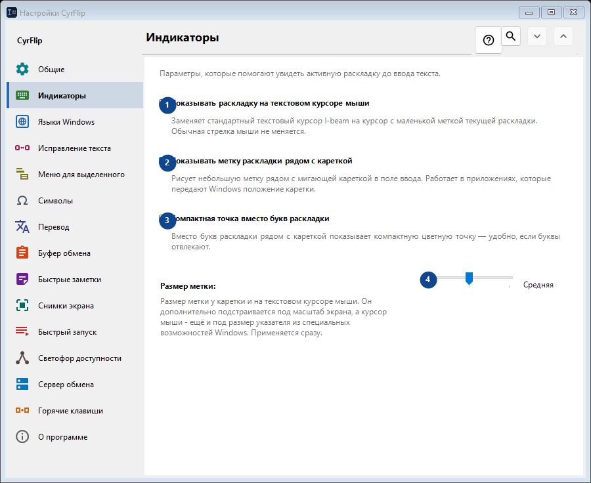The image size is (591, 483).
Task: Open the Символы omega icon
Action: [x=22, y=200]
